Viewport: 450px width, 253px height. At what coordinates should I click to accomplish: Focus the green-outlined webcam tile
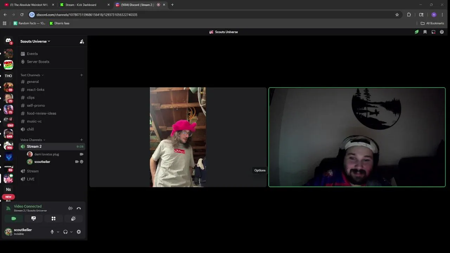[357, 137]
